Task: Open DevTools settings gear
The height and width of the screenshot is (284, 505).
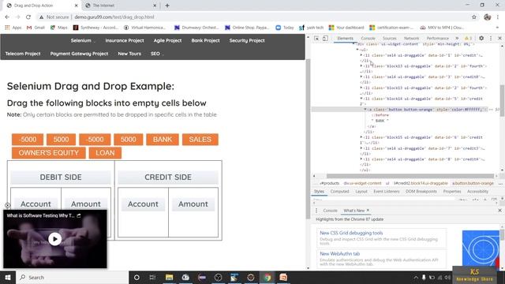Action: click(481, 38)
